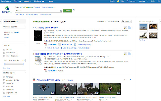
Task: Click Most Relevant Pages plus icon
Action: [x=61, y=48]
